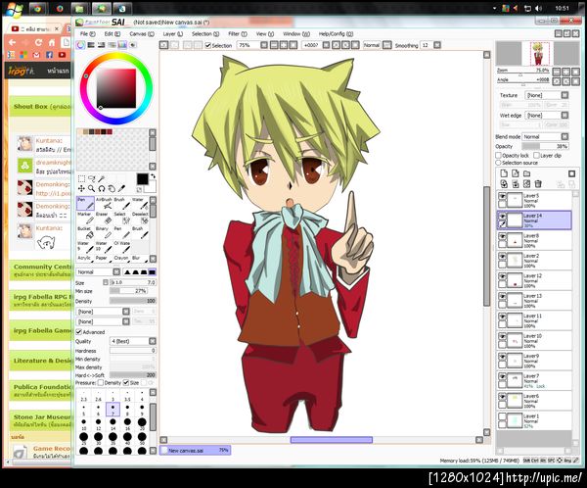Screen dimensions: 587x488
Task: Choose the Crayon tool
Action: (x=121, y=259)
